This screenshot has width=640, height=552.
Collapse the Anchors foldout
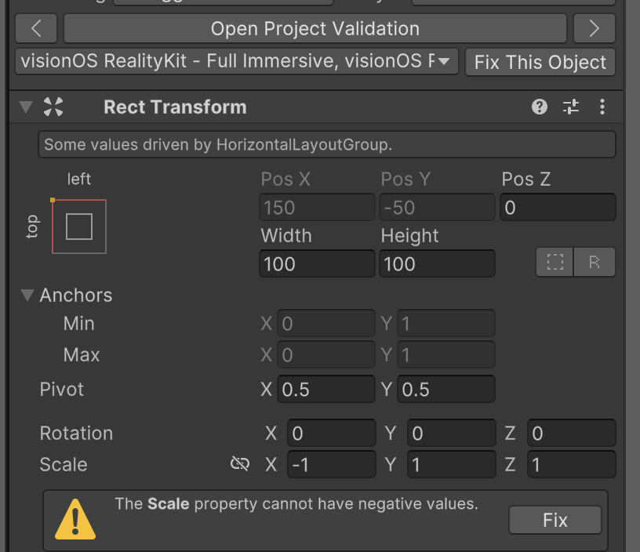tap(27, 295)
